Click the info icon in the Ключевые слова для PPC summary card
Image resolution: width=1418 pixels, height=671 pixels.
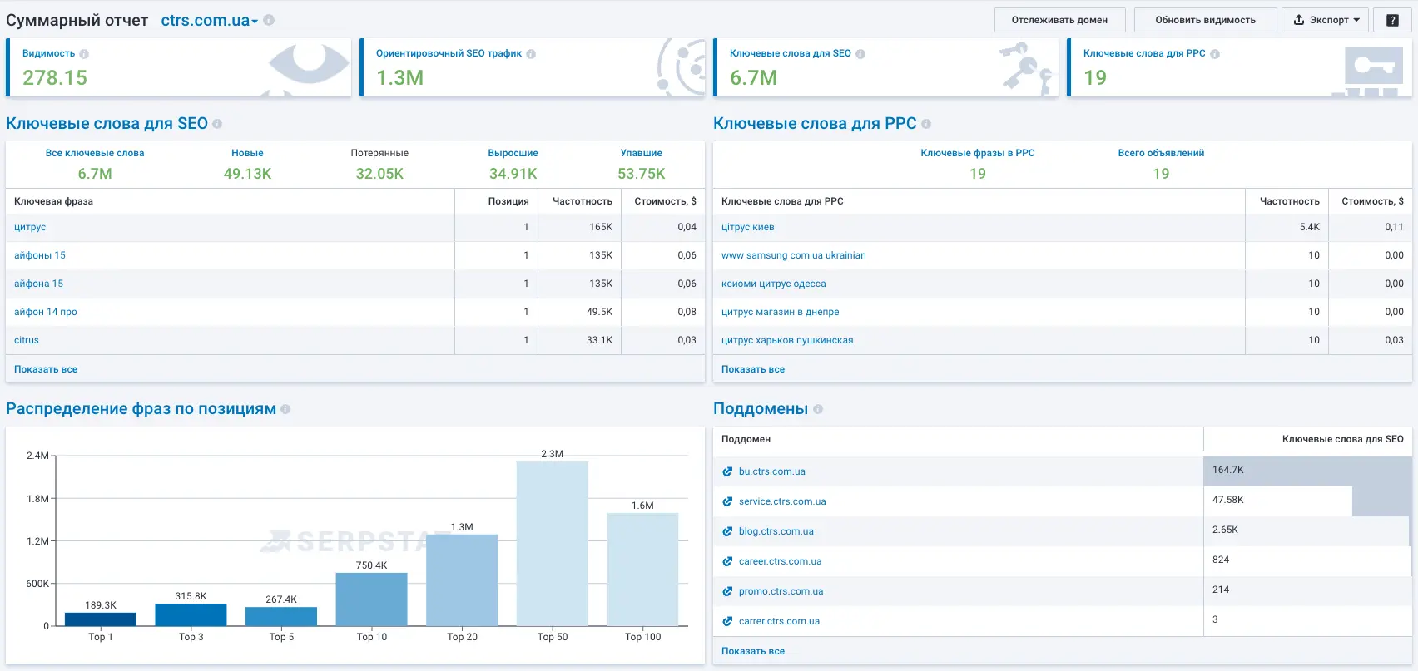coord(1215,54)
